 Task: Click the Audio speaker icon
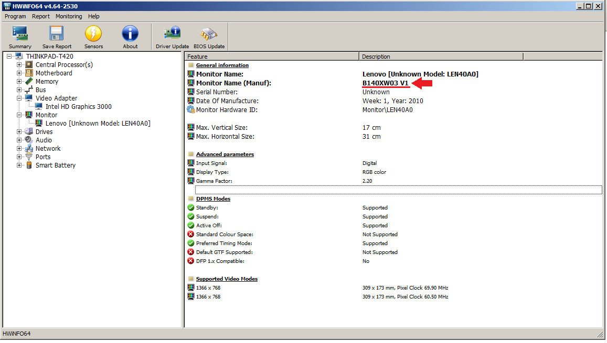[29, 140]
